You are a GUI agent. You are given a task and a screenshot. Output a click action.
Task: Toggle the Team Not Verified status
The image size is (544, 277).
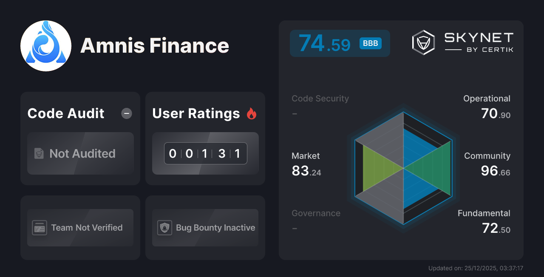click(x=80, y=228)
